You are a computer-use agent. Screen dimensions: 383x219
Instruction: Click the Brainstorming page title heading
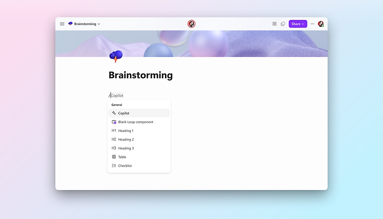[x=141, y=75]
